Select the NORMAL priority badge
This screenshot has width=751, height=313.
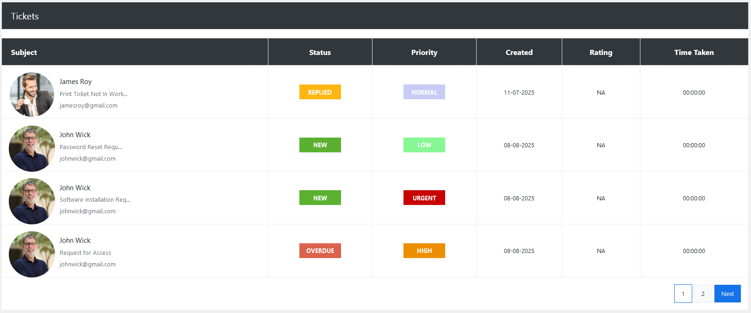pyautogui.click(x=424, y=92)
